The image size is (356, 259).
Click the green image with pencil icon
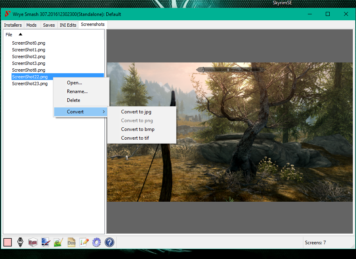tap(59, 242)
